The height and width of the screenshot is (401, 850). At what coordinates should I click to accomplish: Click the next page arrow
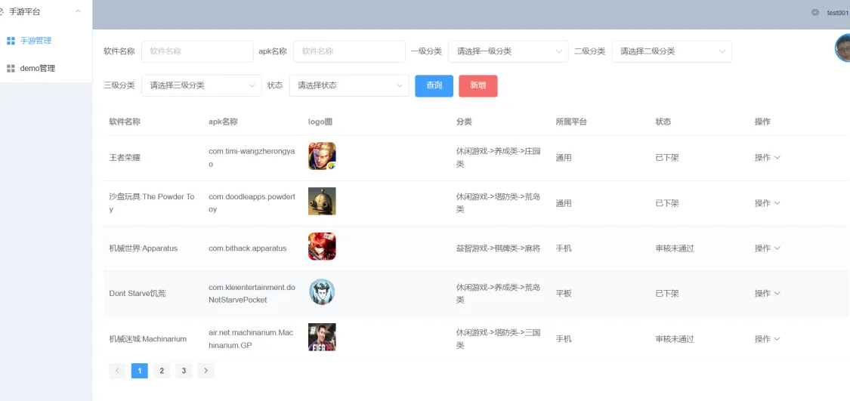coord(206,371)
